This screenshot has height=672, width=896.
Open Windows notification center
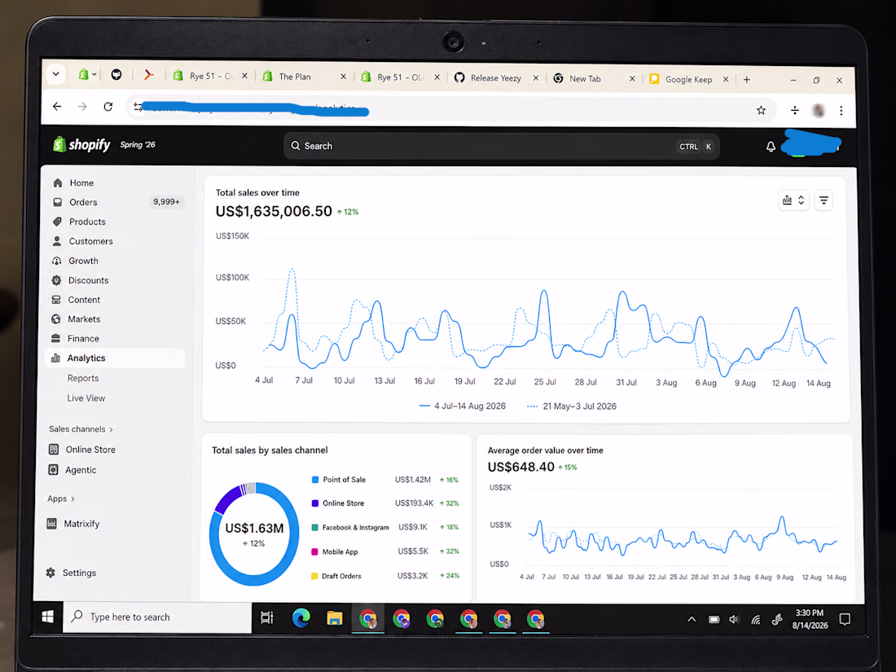pos(845,619)
